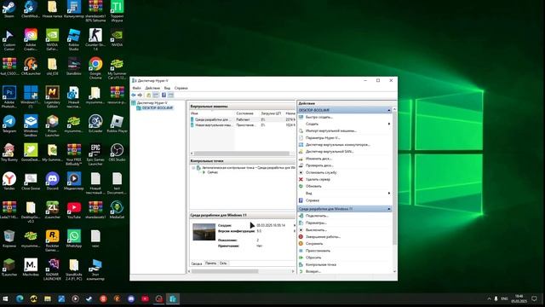This screenshot has width=545, height=307.
Task: Click Checkpoint (Контрольная точка) action
Action: [320, 264]
